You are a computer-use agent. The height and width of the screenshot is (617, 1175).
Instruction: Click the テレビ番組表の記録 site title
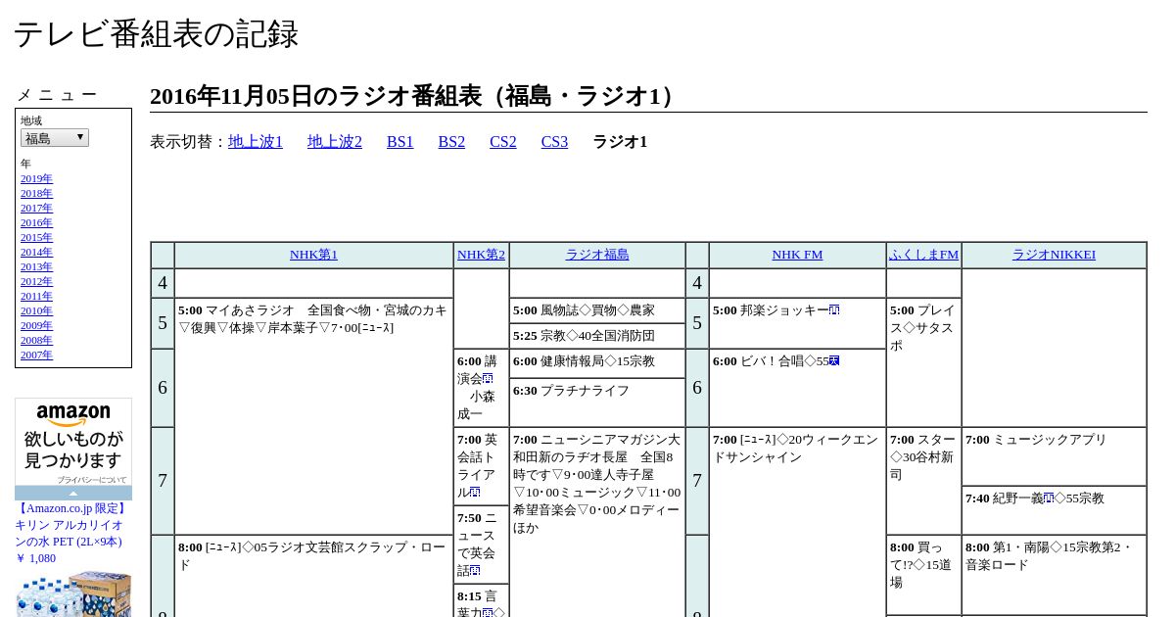[156, 34]
